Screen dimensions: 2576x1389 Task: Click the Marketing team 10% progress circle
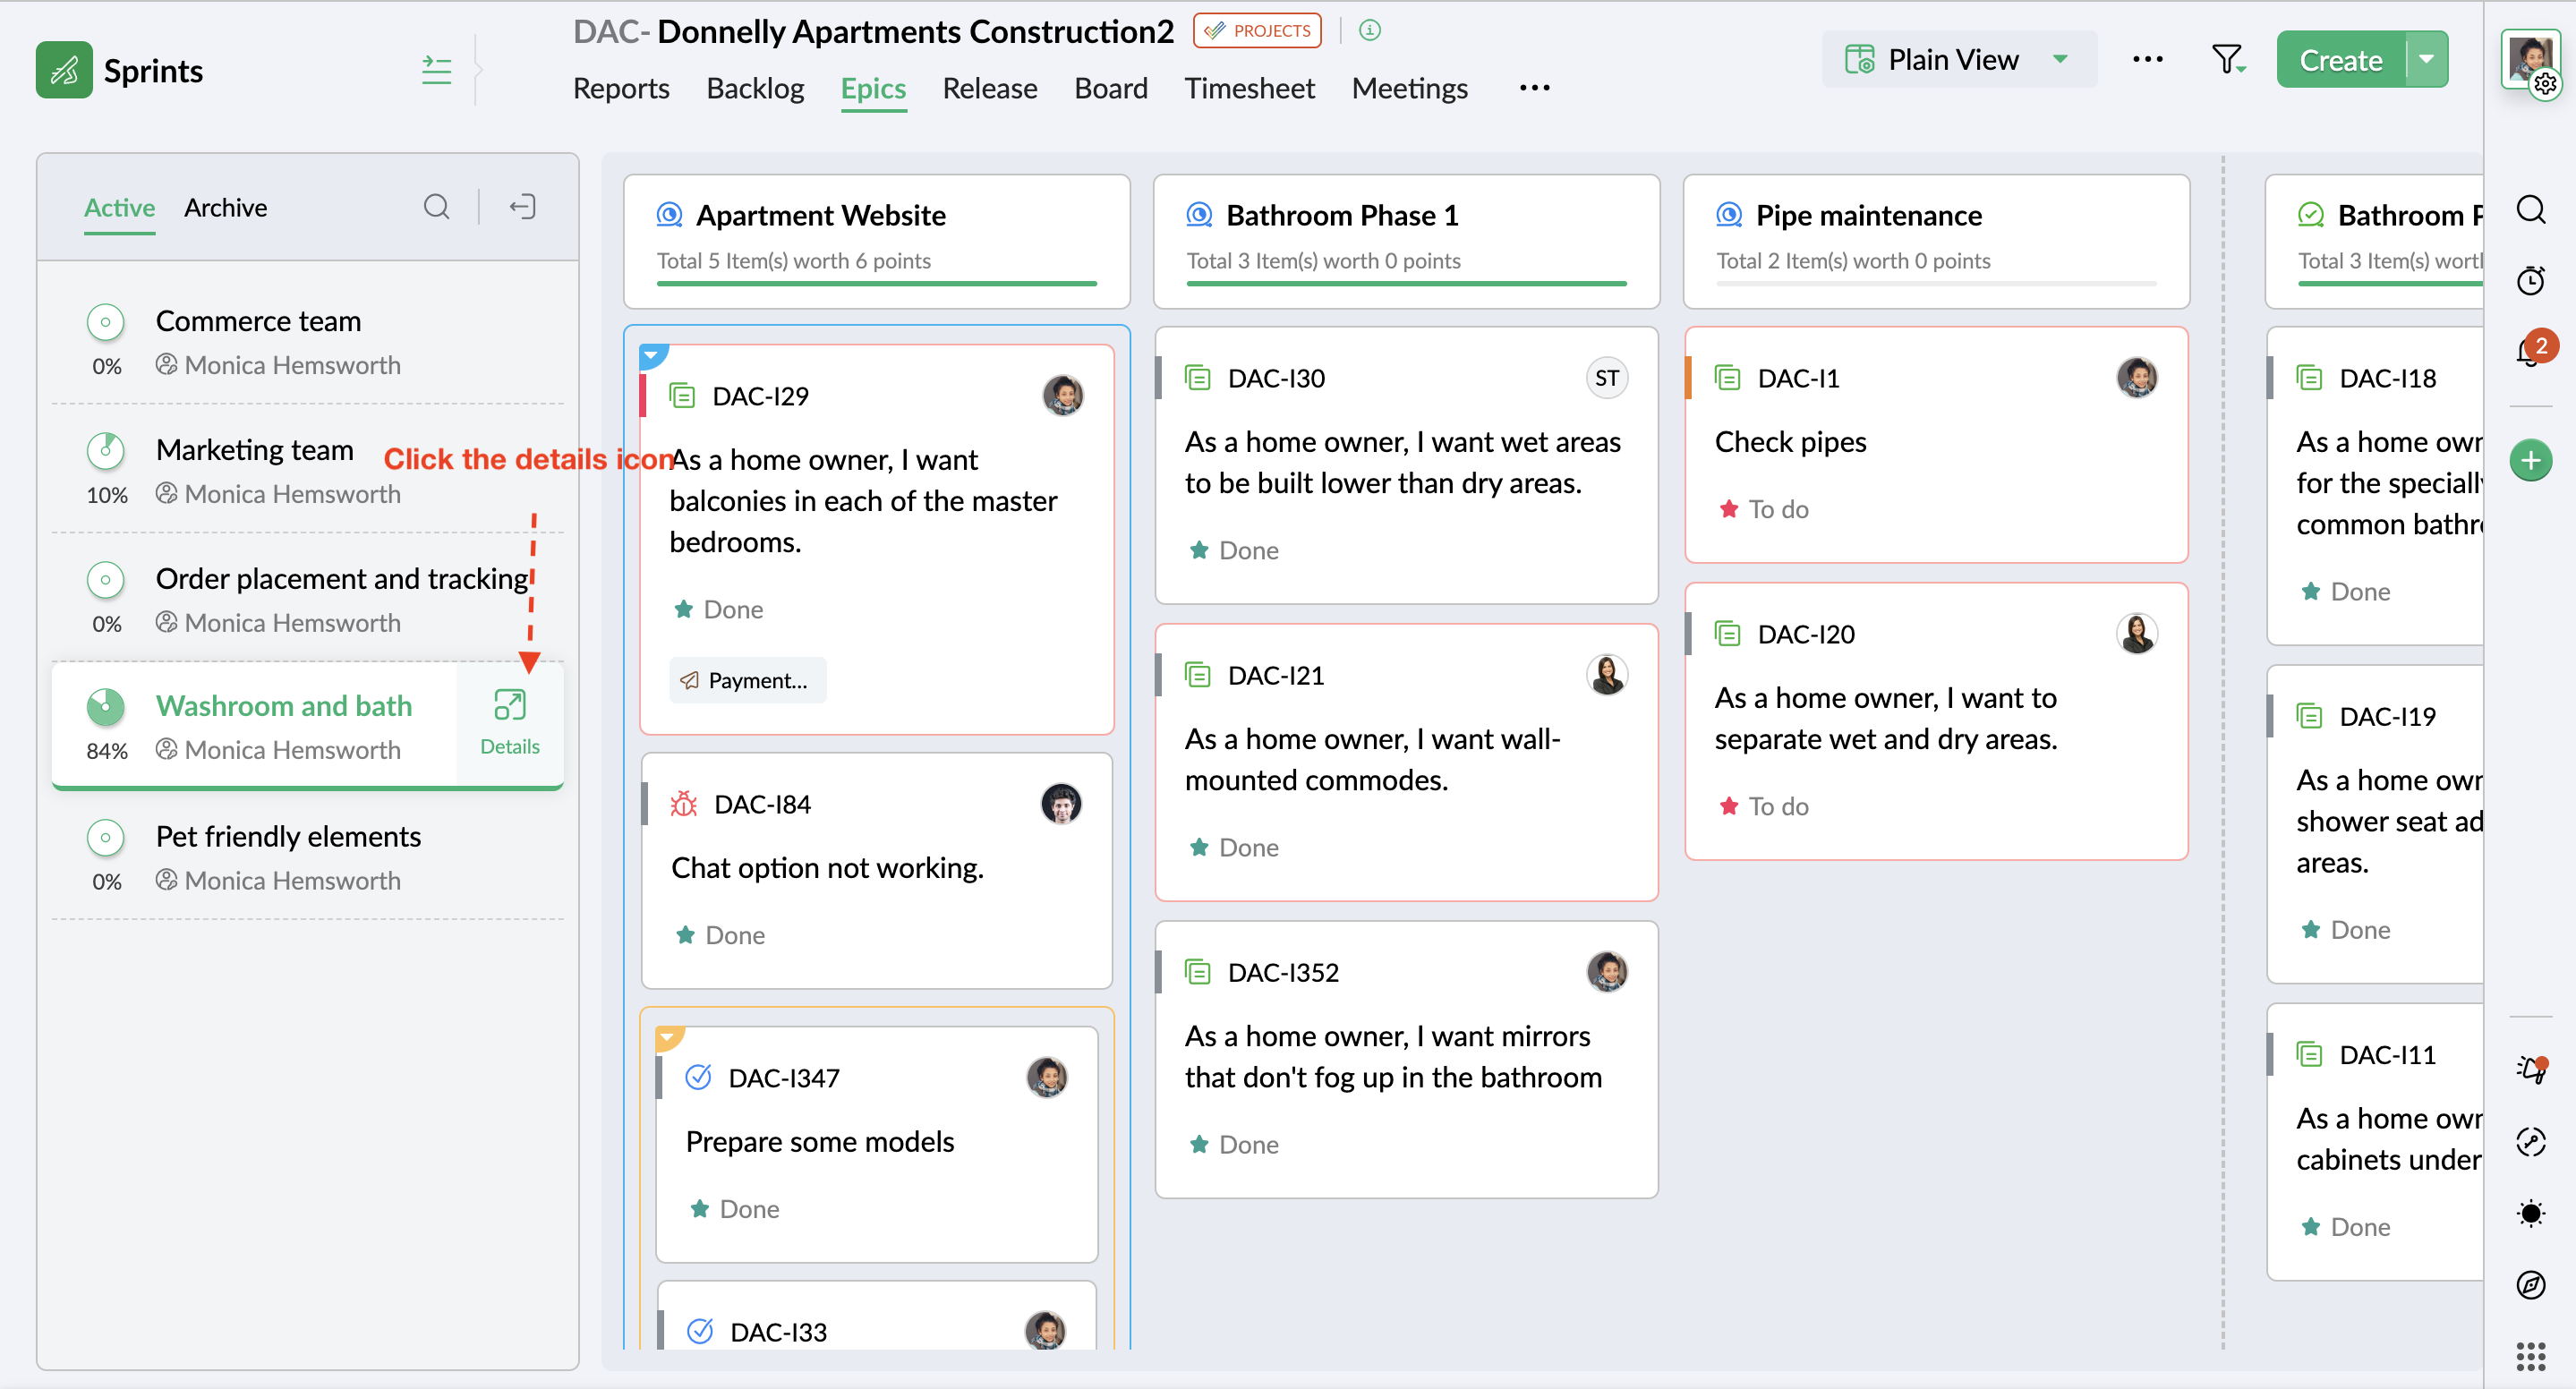click(x=105, y=451)
